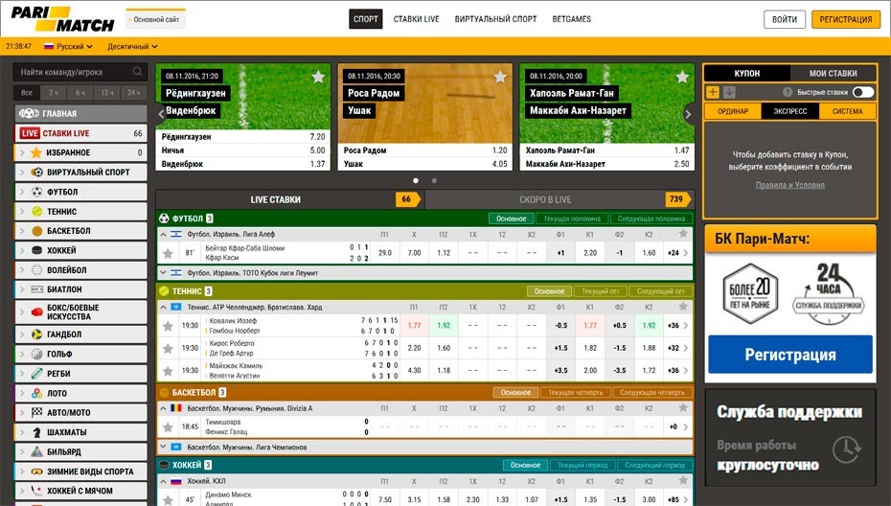Open the Десятичный odds format dropdown
The width and height of the screenshot is (891, 506).
[x=132, y=46]
